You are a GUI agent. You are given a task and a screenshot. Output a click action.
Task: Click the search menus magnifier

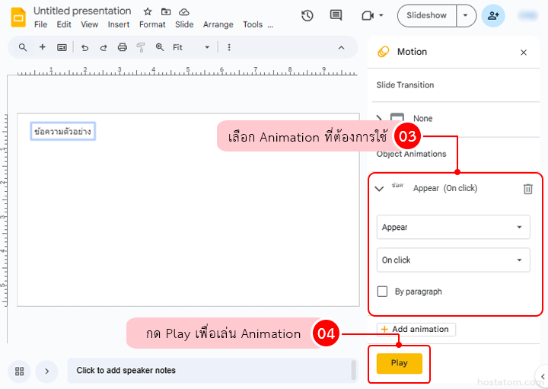(x=22, y=47)
